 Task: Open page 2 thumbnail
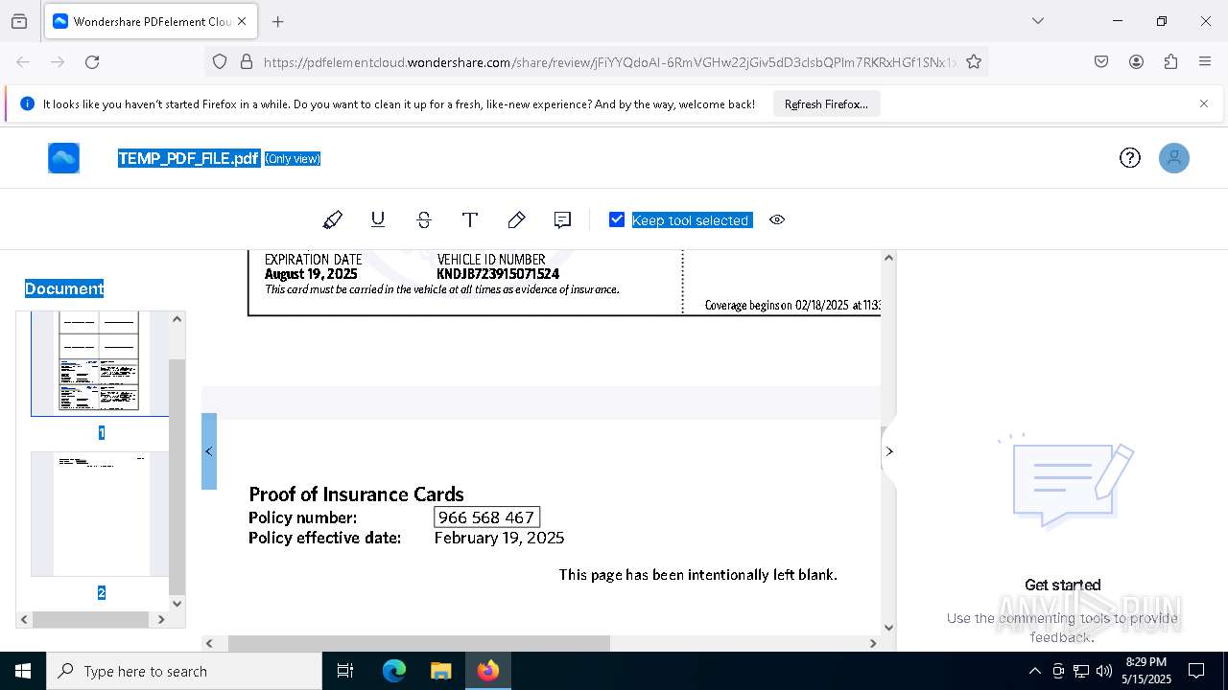tap(100, 515)
